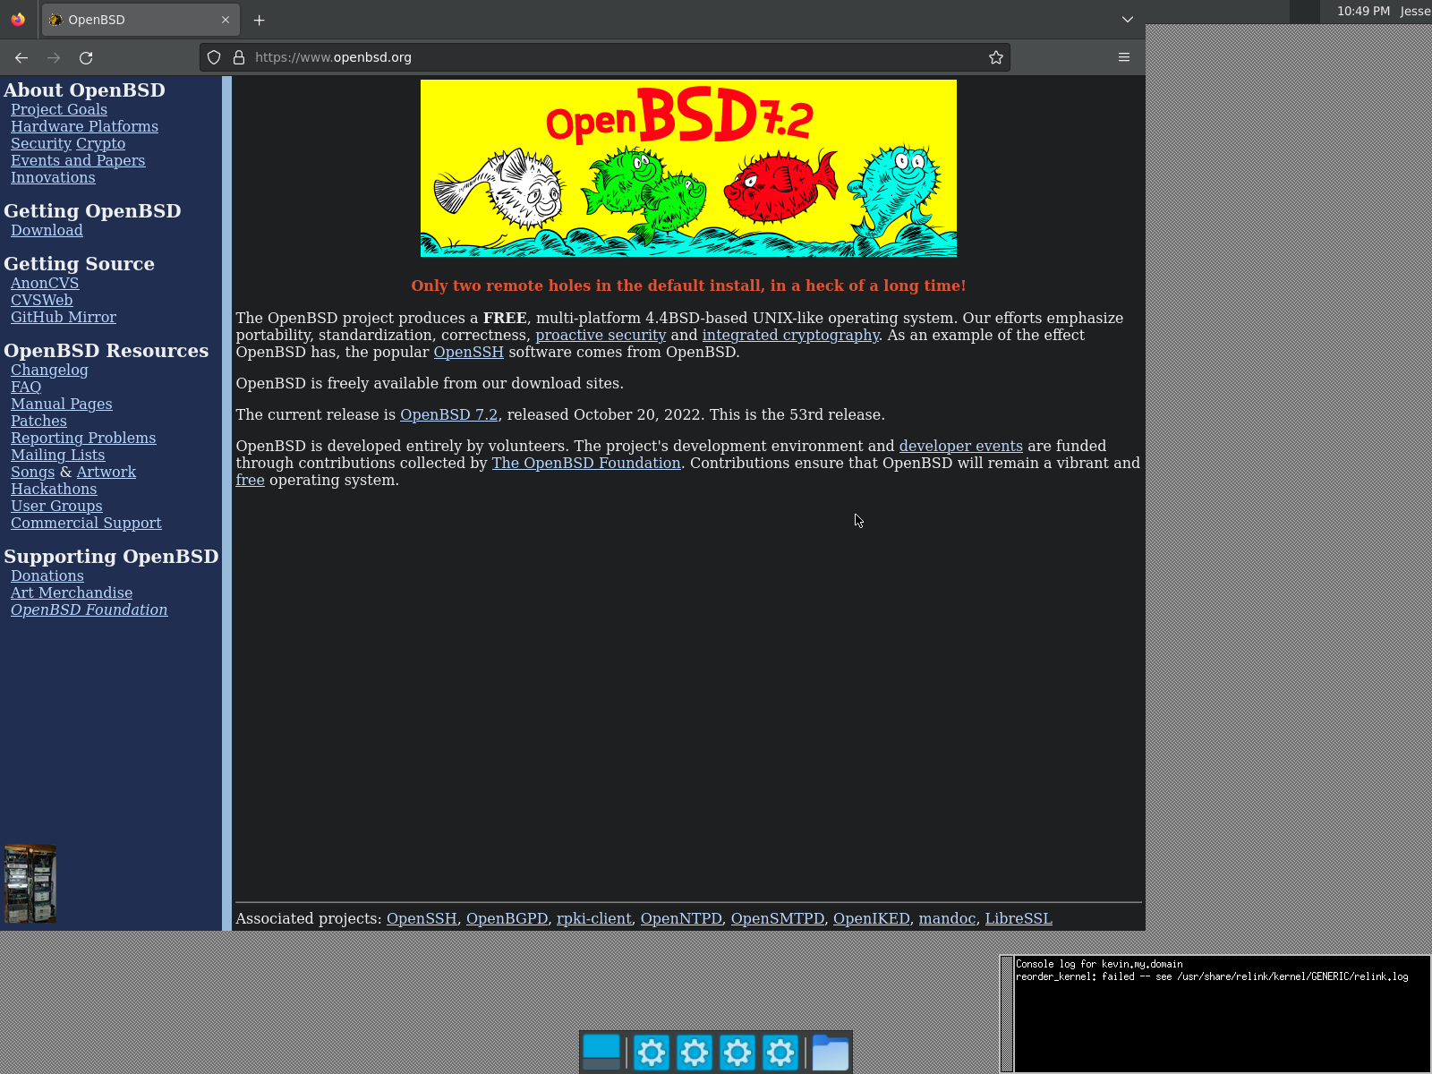This screenshot has width=1432, height=1074.
Task: Click the console log window for kevin.my.domain
Action: point(1215,1013)
